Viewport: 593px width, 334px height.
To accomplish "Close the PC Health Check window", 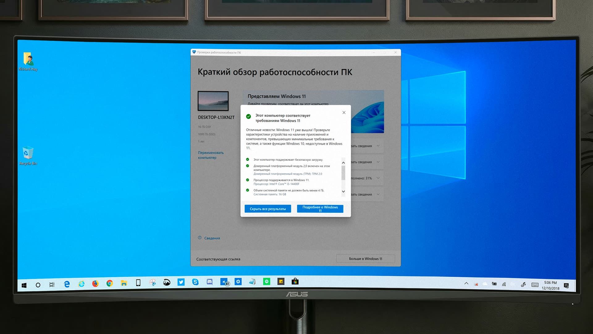I will 395,52.
